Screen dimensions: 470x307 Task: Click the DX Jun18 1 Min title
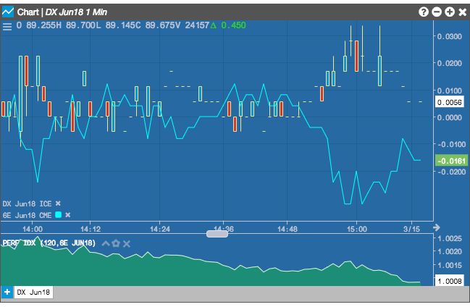(76, 12)
